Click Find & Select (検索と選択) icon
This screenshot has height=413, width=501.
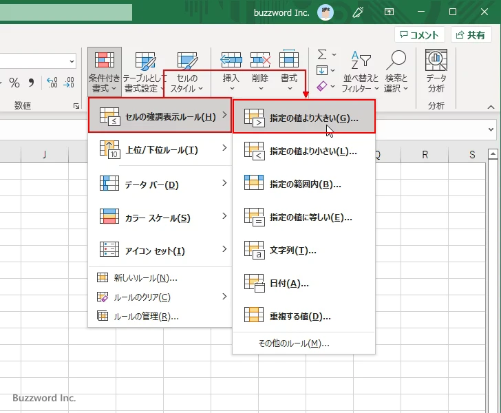pos(396,62)
